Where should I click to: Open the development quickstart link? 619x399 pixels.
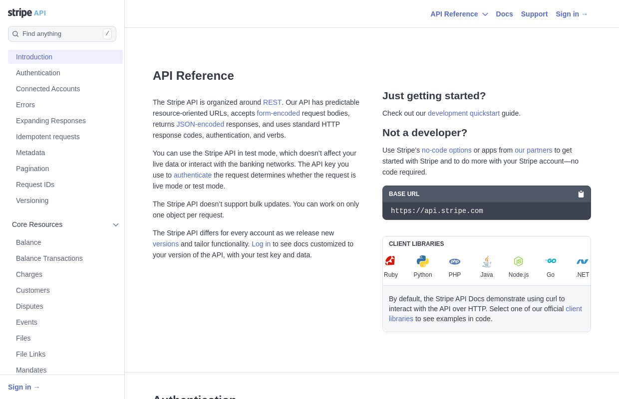coord(464,113)
